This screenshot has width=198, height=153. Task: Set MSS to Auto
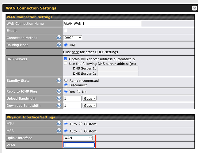pos(66,131)
